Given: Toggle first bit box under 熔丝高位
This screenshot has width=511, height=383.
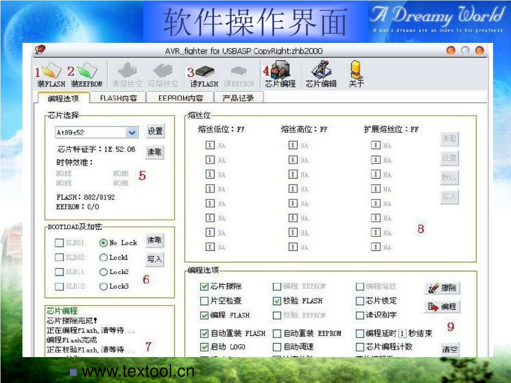Looking at the screenshot, I should tap(293, 145).
